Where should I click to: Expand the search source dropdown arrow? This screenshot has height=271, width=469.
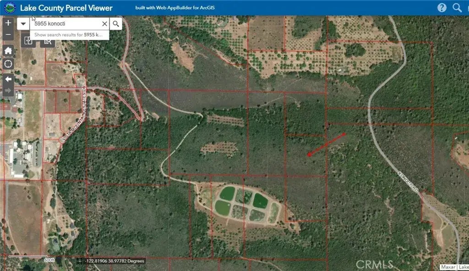click(x=23, y=24)
